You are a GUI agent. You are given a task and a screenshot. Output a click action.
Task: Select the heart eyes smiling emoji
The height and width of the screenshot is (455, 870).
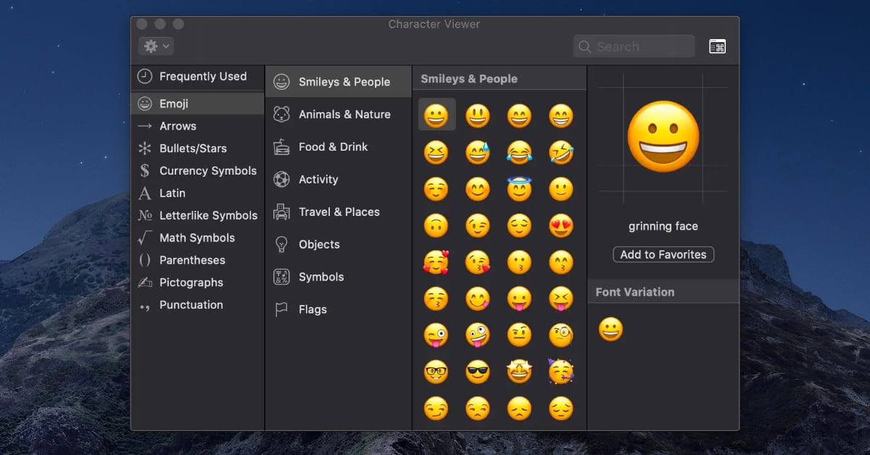[x=561, y=225]
